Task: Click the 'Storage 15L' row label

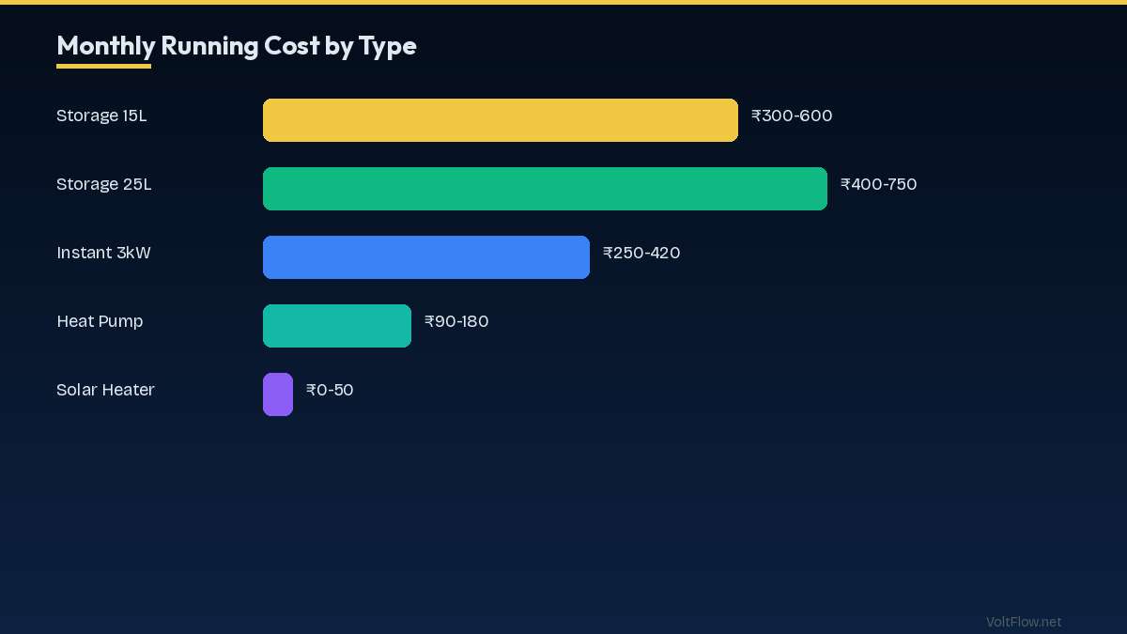Action: [x=101, y=116]
